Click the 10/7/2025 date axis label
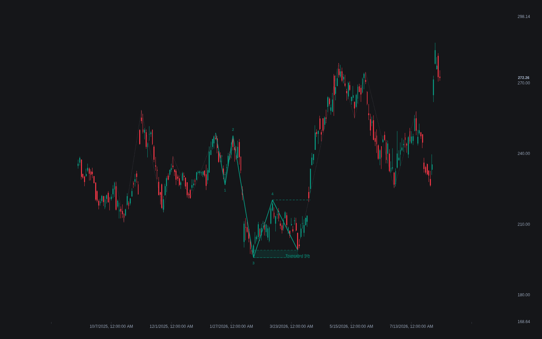The width and height of the screenshot is (542, 339). click(x=111, y=326)
